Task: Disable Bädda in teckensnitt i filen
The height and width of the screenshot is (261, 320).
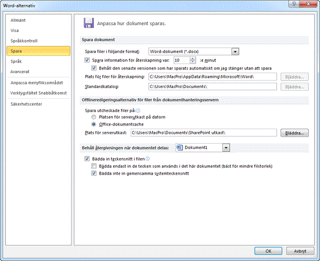Action: (x=87, y=159)
